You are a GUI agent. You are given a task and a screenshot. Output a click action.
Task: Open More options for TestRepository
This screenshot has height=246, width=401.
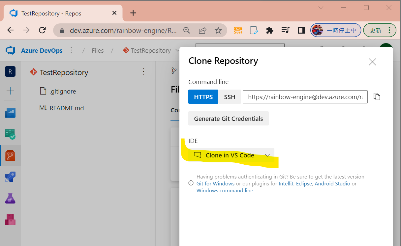tap(143, 72)
